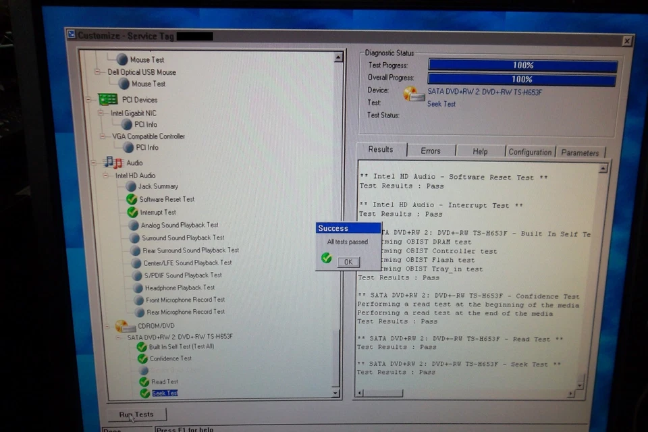The width and height of the screenshot is (648, 432).
Task: Collapse the SATA DVD+RW TS-H653F node
Action: coord(118,335)
